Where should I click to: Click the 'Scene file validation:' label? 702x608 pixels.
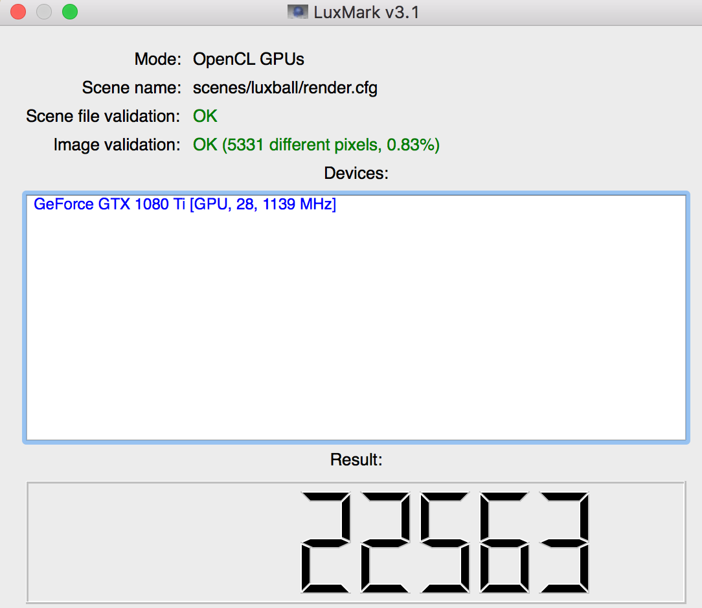103,116
